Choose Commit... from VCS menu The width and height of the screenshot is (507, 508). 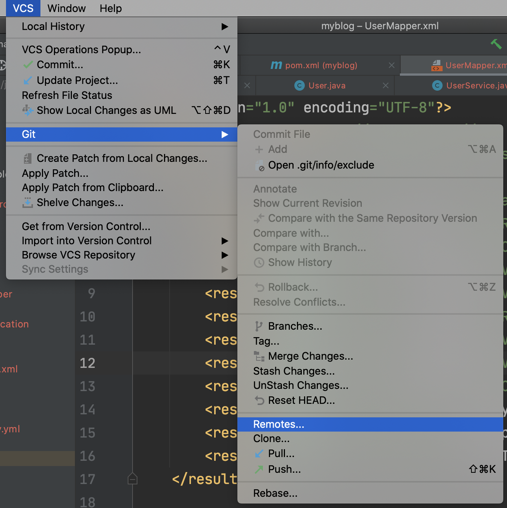tap(122, 65)
